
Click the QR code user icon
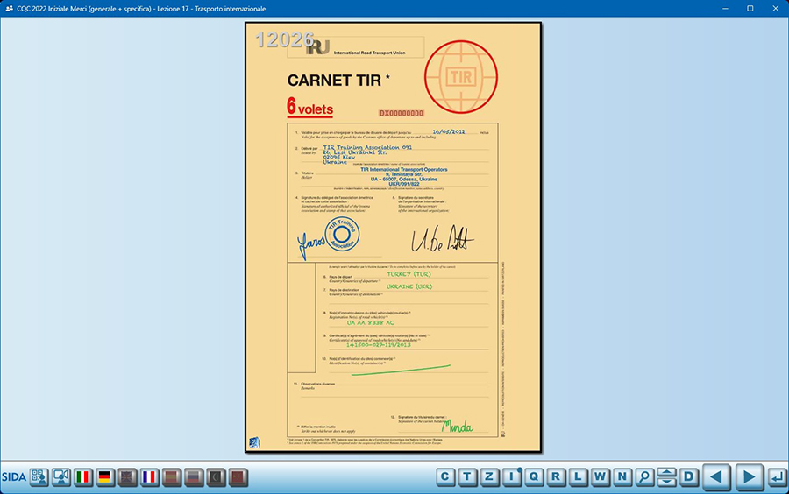[x=39, y=477]
